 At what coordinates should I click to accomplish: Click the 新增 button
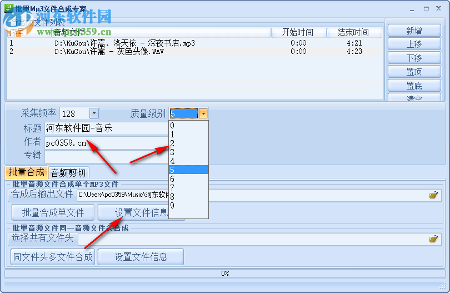click(414, 31)
